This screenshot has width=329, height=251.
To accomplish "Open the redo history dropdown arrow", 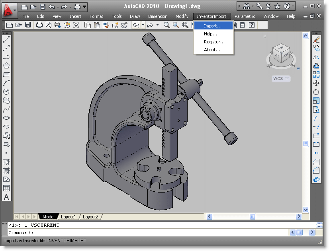I will click(157, 25).
